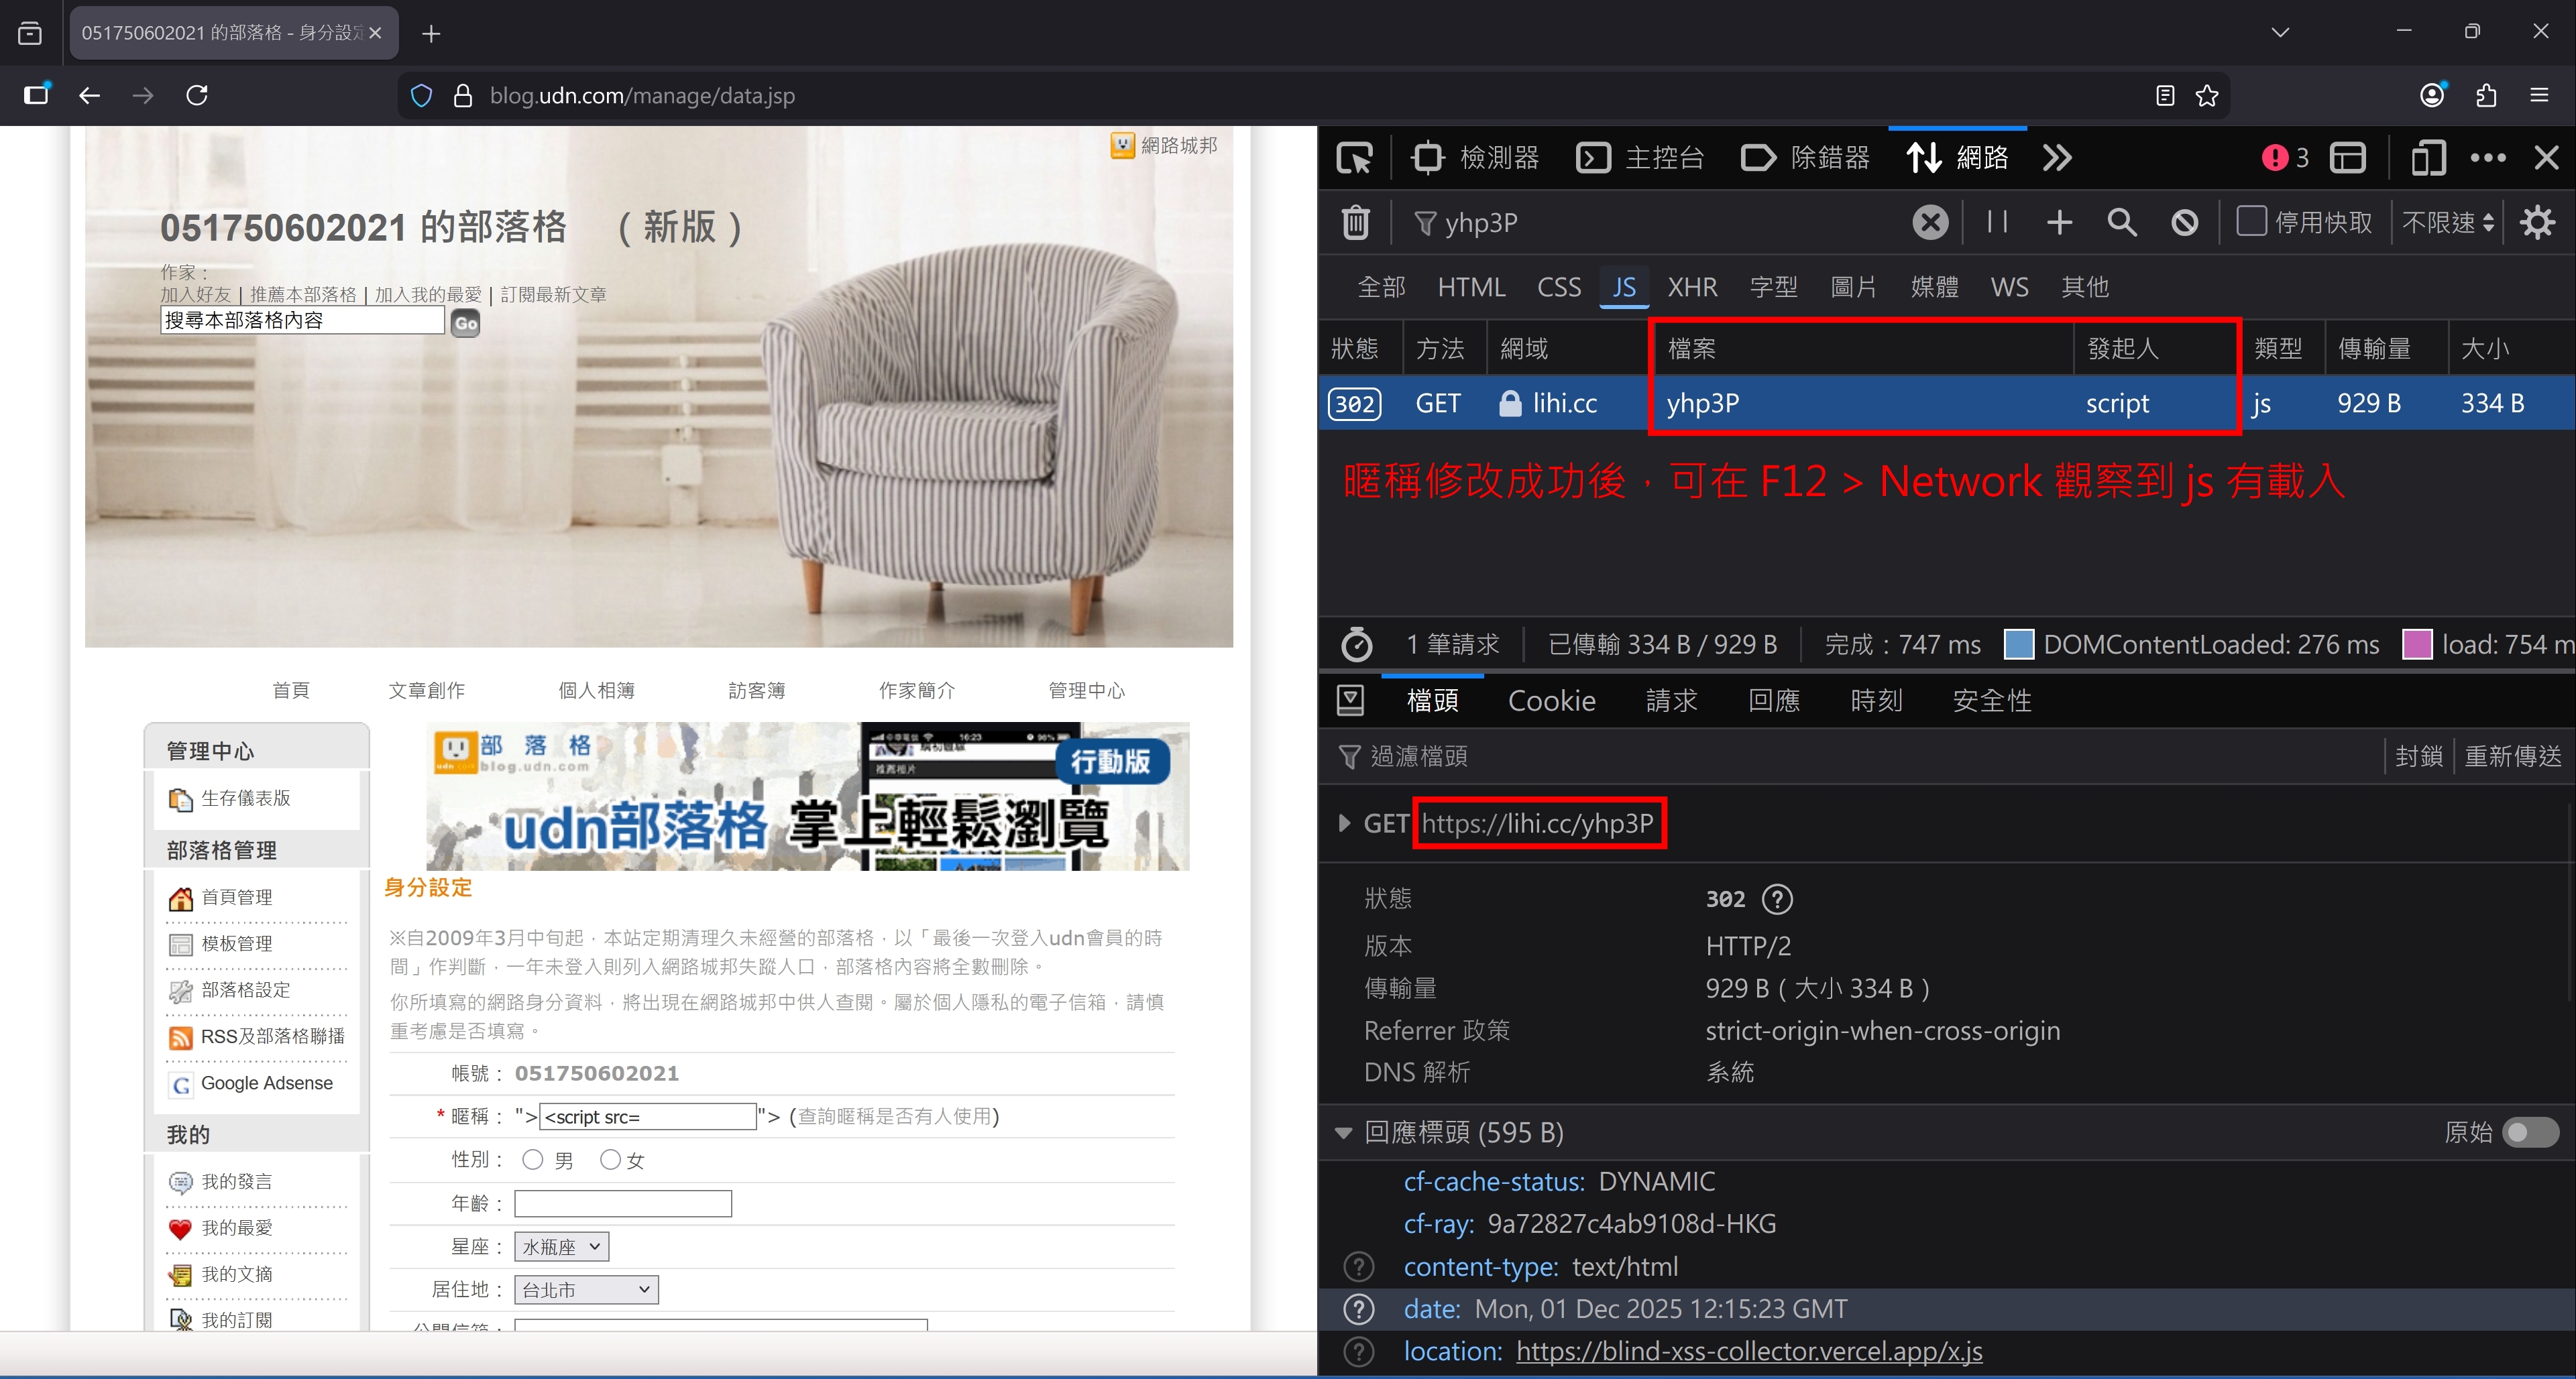
Task: Collapse the 回應標頭 response headers section
Action: pos(1344,1133)
